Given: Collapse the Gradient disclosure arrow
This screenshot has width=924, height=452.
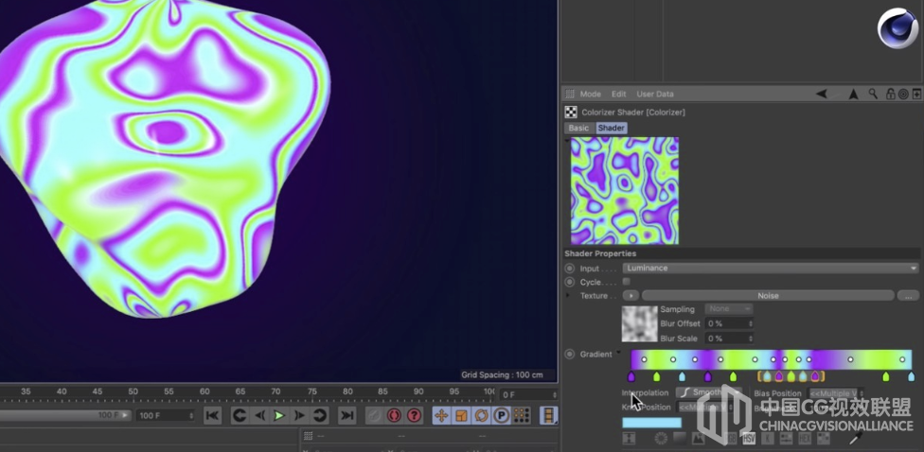Looking at the screenshot, I should coord(618,353).
